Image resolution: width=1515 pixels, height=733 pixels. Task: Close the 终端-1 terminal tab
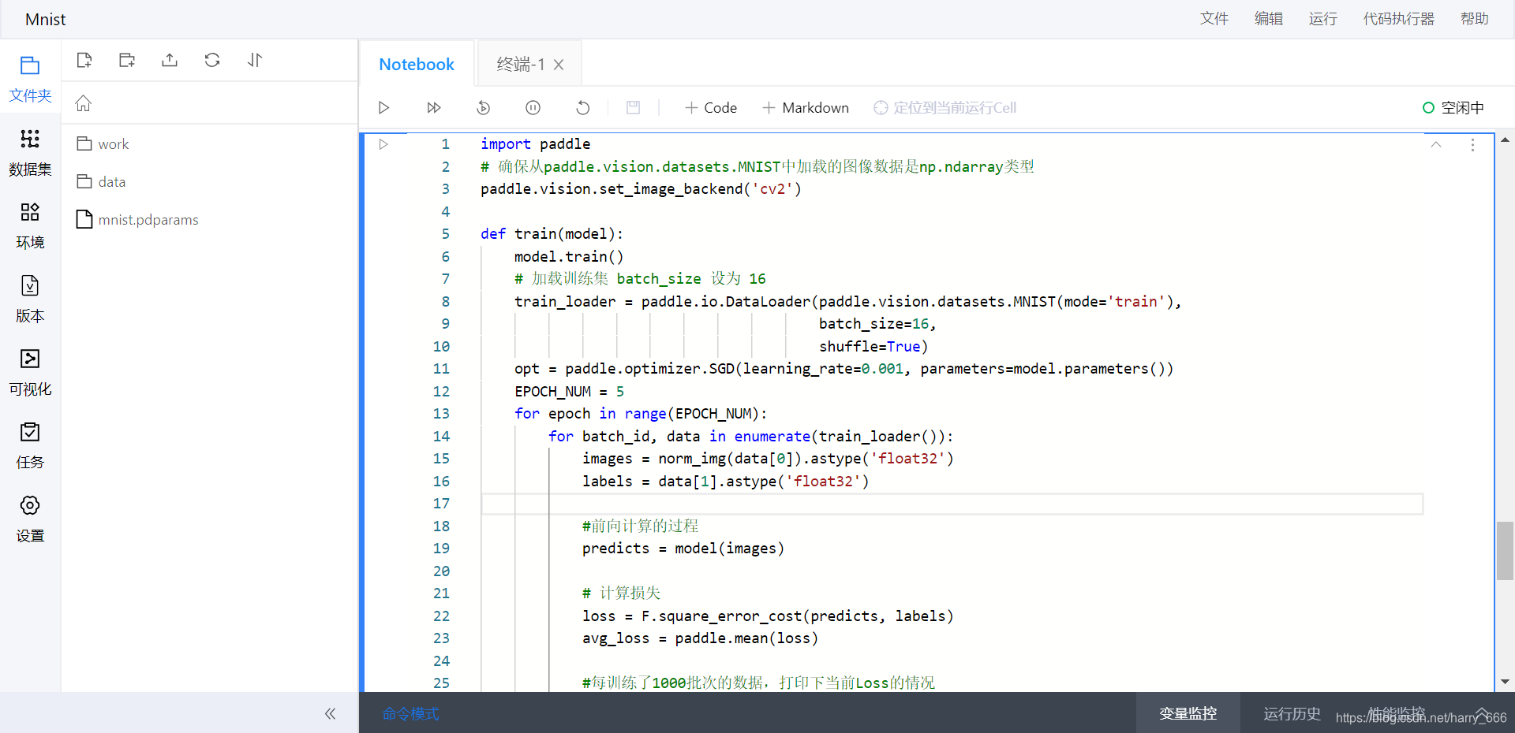559,65
